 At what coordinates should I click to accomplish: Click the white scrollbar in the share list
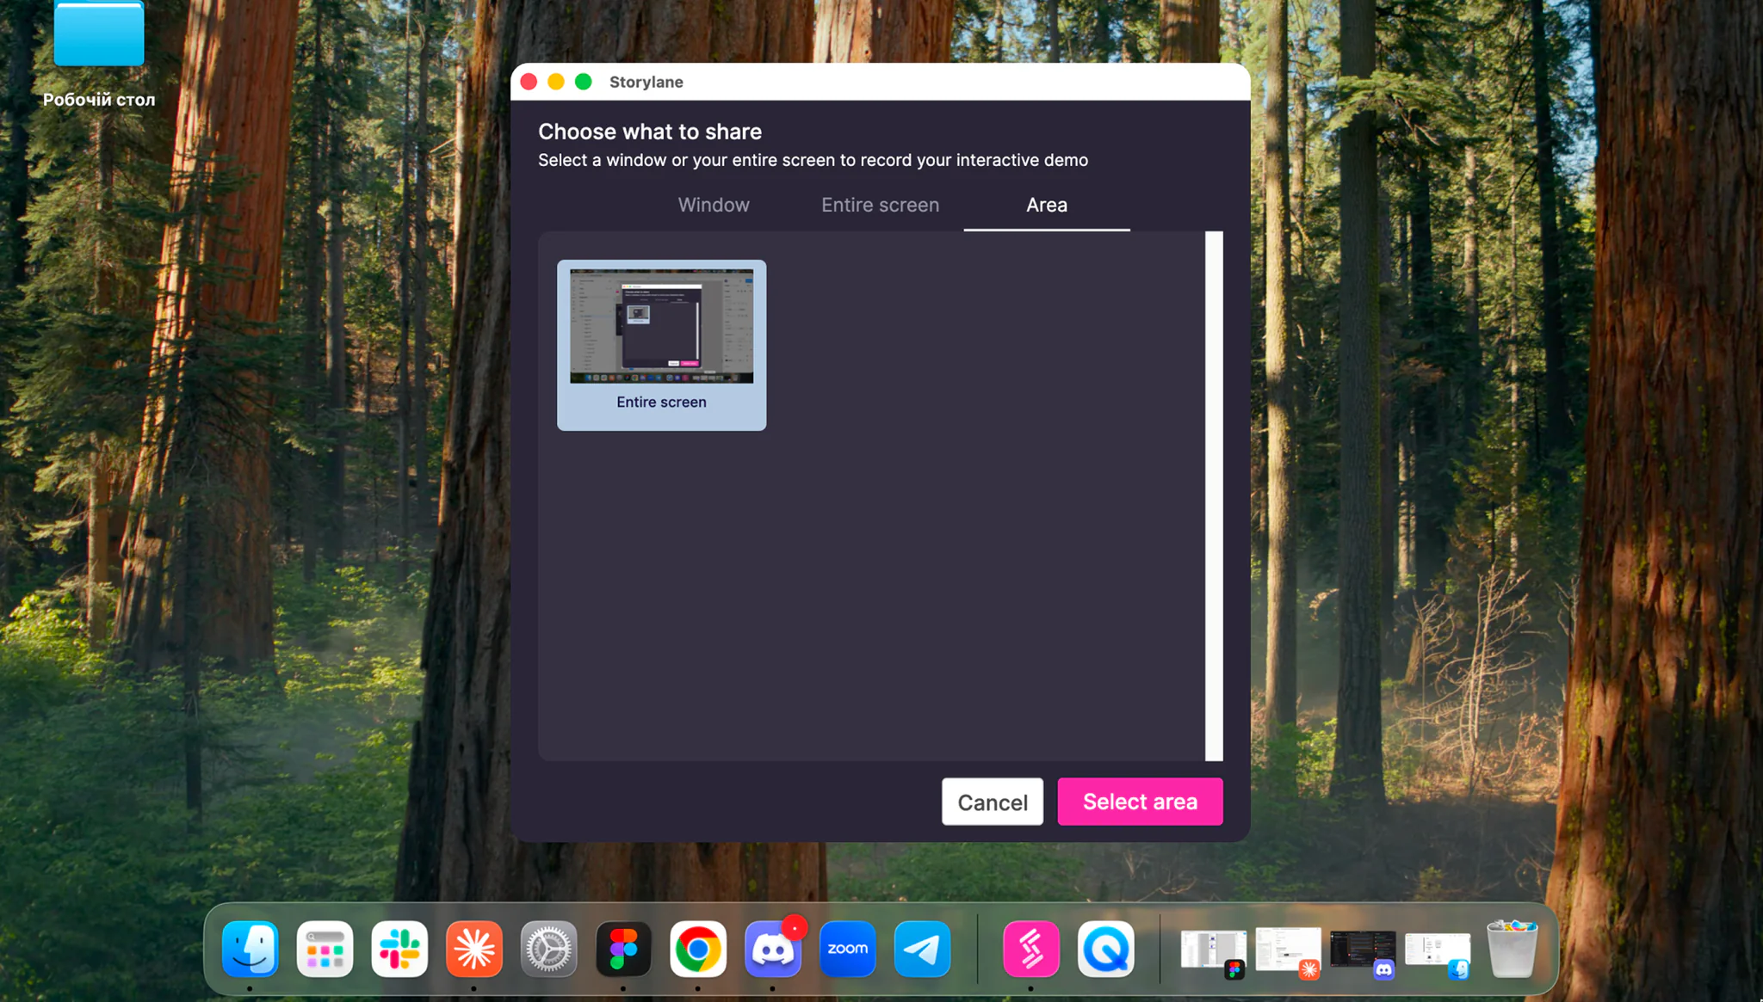(1214, 495)
